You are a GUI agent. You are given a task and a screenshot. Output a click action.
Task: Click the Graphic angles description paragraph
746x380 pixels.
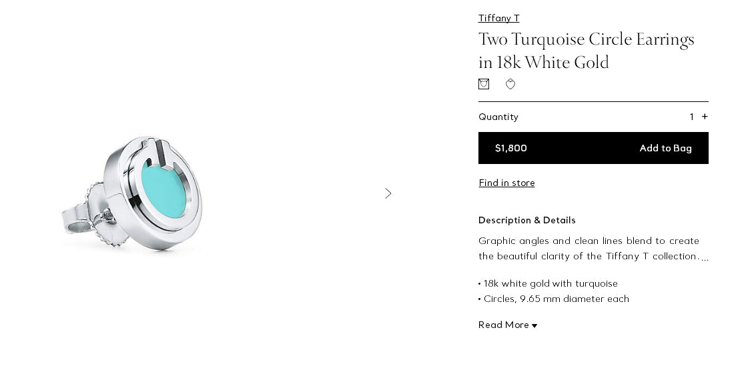click(x=589, y=248)
